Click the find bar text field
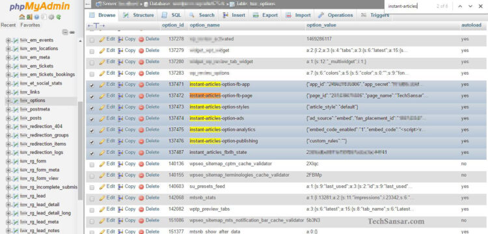Viewport: 488px width, 234px height. (411, 6)
